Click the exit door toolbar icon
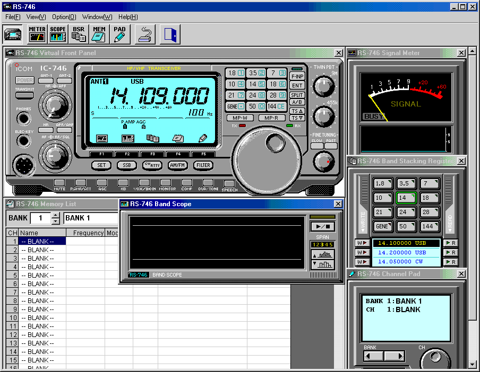The height and width of the screenshot is (372, 480). (170, 34)
